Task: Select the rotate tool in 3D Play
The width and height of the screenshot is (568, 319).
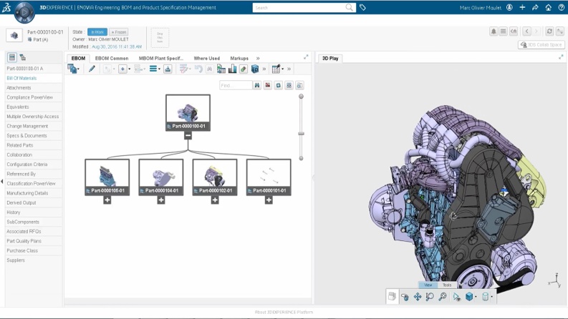Action: [x=405, y=297]
